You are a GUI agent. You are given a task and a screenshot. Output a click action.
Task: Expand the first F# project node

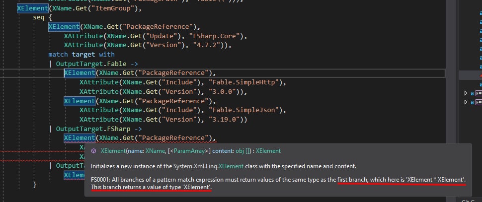pyautogui.click(x=466, y=93)
